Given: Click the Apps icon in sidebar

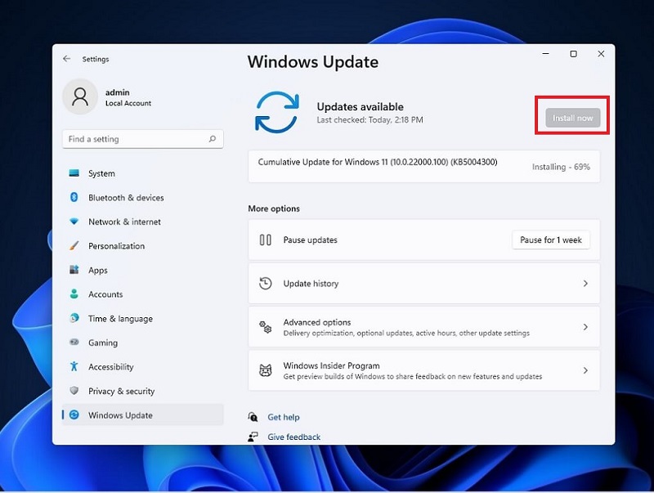Looking at the screenshot, I should [x=74, y=270].
